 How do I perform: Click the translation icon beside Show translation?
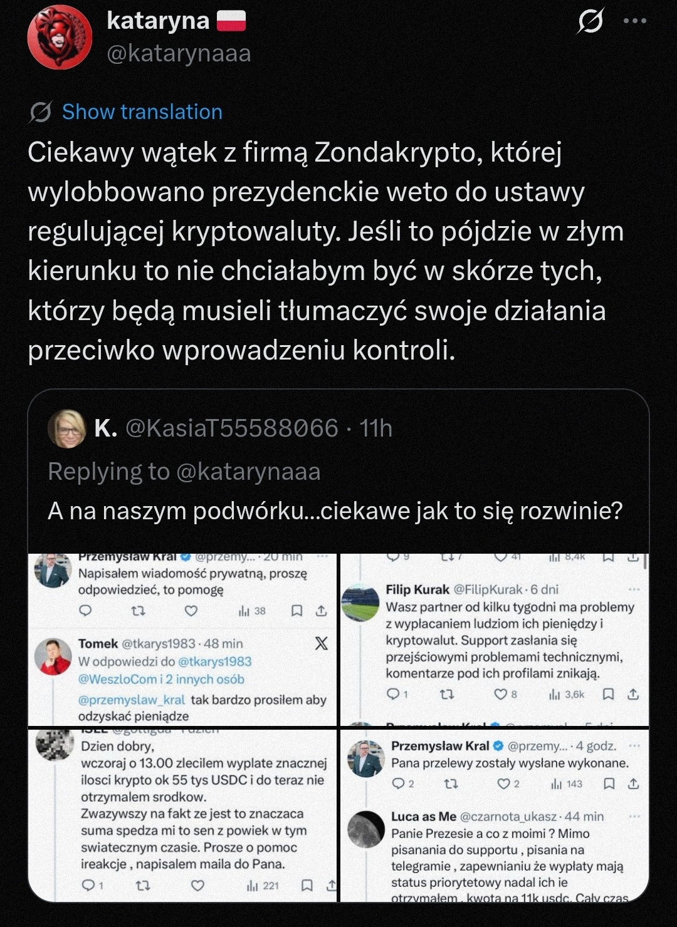coord(41,112)
